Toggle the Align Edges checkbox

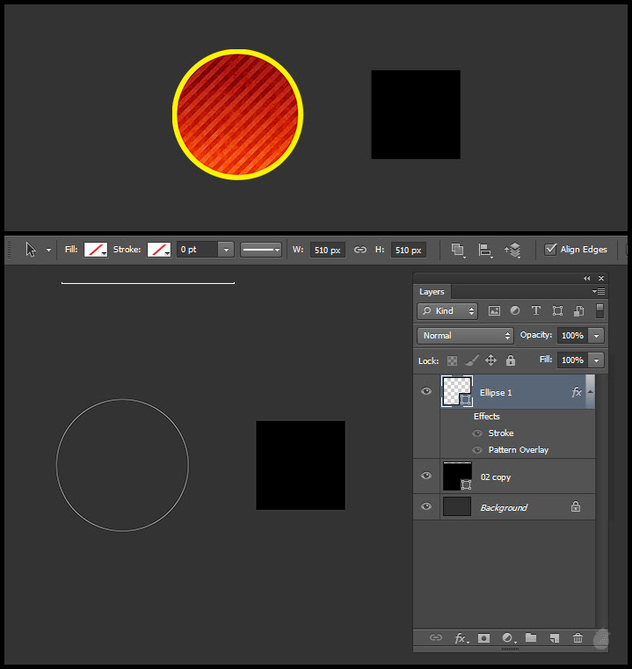tap(550, 249)
